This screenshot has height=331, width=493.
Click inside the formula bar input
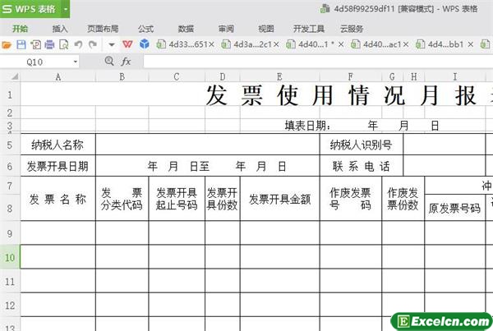(x=312, y=62)
